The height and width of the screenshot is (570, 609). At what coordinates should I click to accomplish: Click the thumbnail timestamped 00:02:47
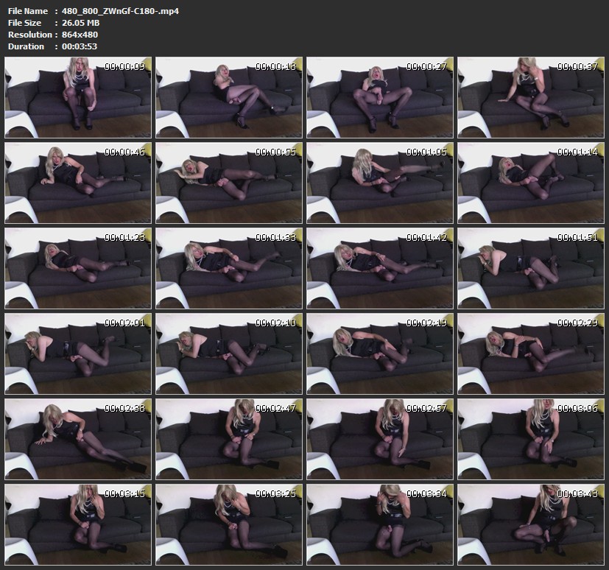tap(229, 439)
